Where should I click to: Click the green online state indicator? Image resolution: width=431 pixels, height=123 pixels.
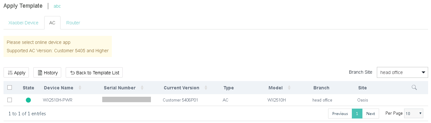[x=28, y=100]
